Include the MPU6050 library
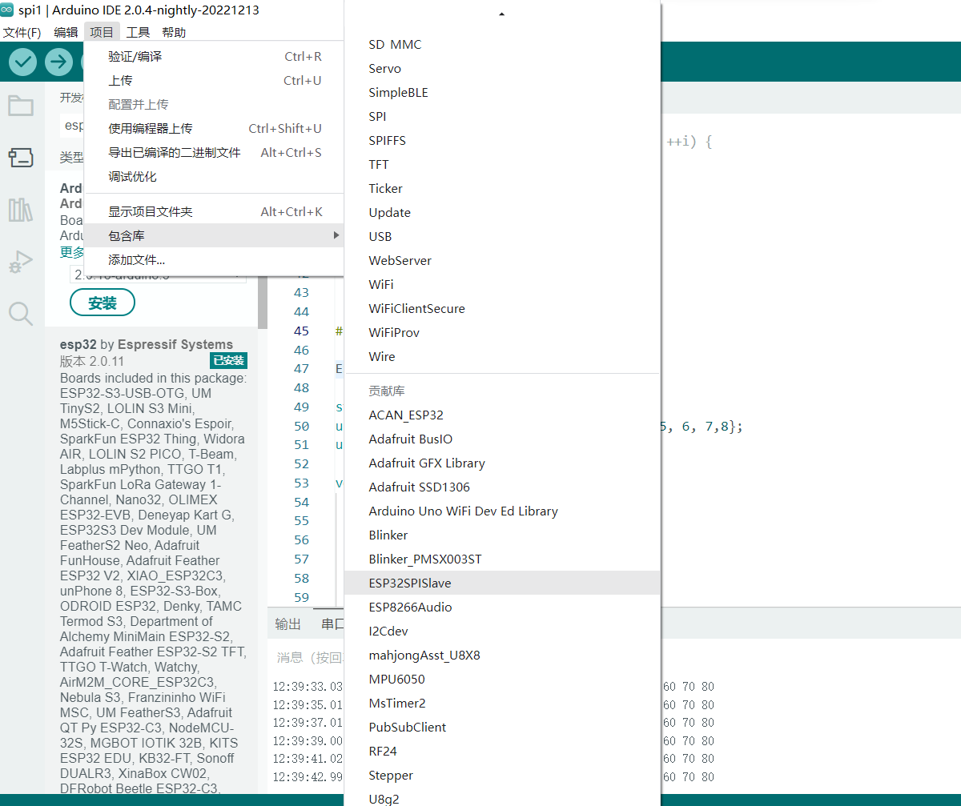This screenshot has height=806, width=961. pos(502,680)
